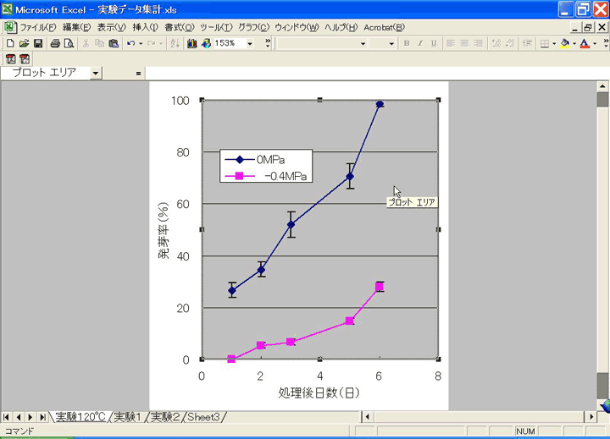The height and width of the screenshot is (439, 610).
Task: Select the Sheet3 sheet tab
Action: click(x=203, y=417)
